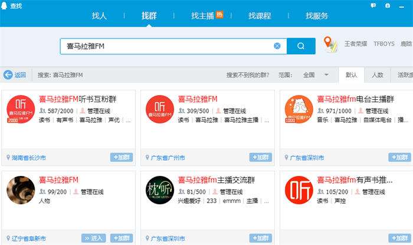Click the 返回 back arrow
413x245 pixels.
click(8, 75)
